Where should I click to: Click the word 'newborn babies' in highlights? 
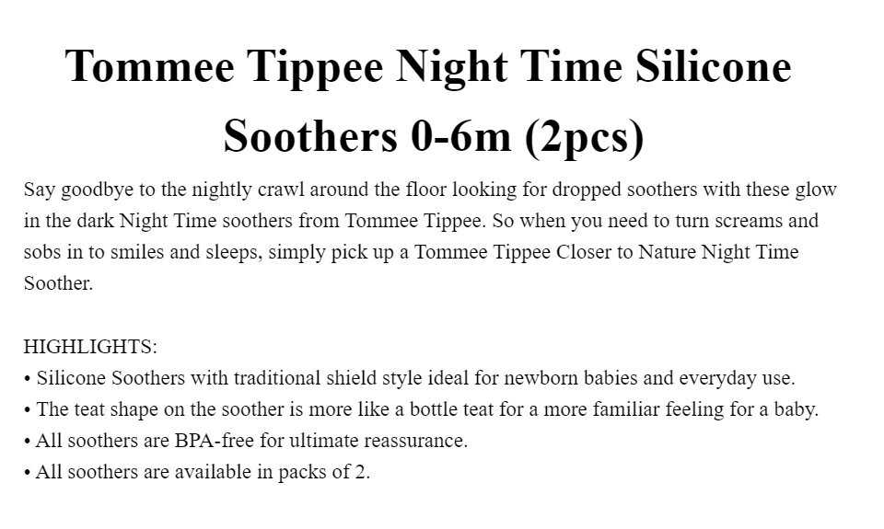[571, 378]
